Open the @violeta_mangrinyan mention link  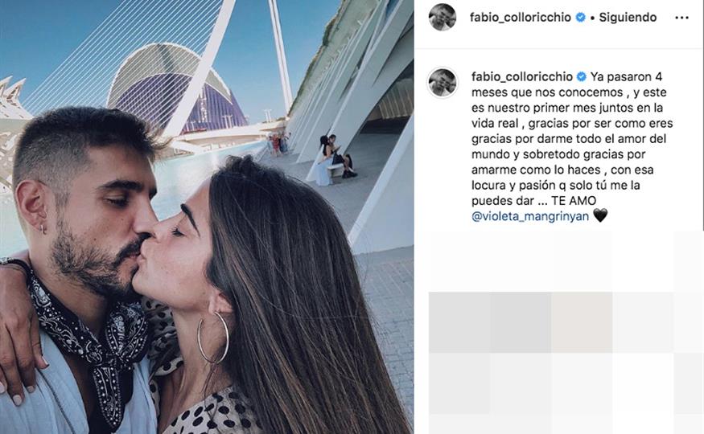[529, 216]
